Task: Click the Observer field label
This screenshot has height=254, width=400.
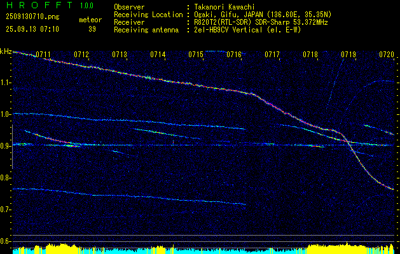Action: (129, 7)
